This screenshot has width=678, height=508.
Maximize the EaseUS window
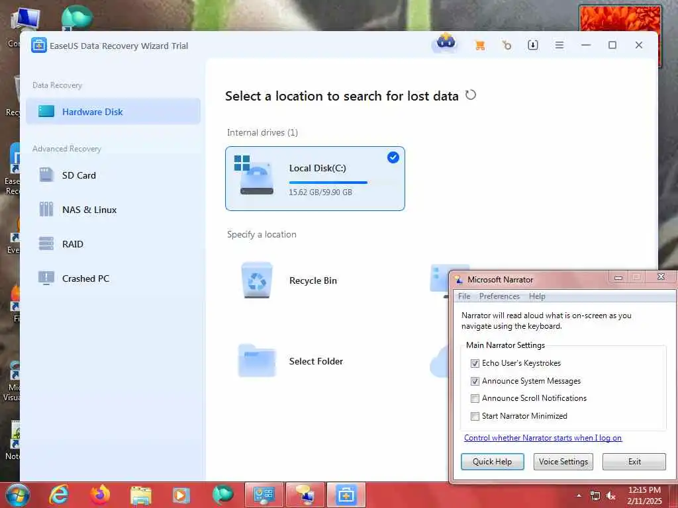point(612,45)
